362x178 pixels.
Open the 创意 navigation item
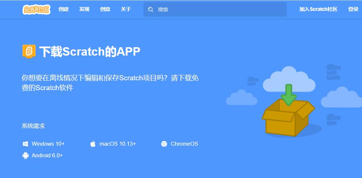[105, 9]
